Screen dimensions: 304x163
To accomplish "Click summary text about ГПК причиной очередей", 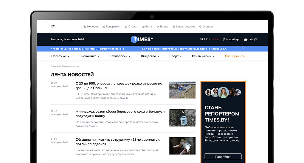I will point(116,96).
